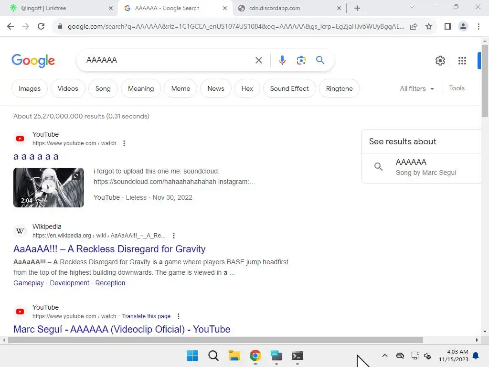Image resolution: width=489 pixels, height=367 pixels.
Task: View site info via the lock icon
Action: (x=60, y=27)
